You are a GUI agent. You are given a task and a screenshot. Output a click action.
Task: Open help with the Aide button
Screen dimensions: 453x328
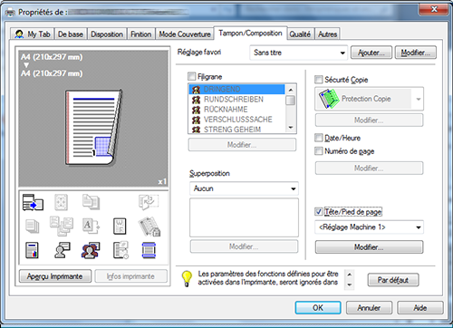tap(420, 308)
